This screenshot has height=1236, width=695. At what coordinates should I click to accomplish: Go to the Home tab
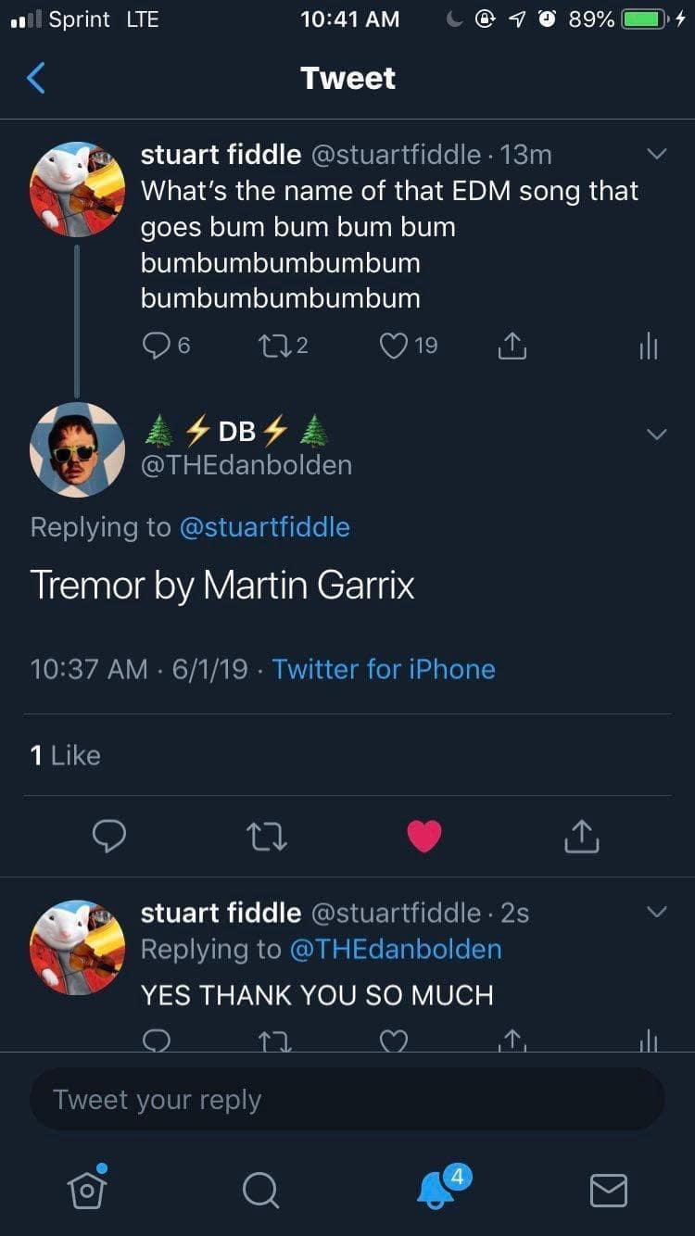[87, 1189]
